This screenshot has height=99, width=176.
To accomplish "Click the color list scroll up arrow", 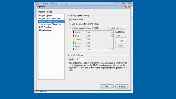I will pos(112,32).
